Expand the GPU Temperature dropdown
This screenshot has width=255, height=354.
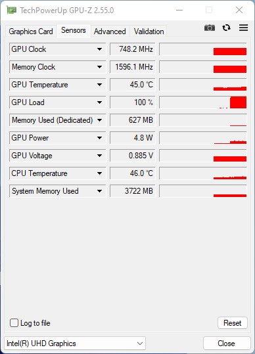[99, 85]
